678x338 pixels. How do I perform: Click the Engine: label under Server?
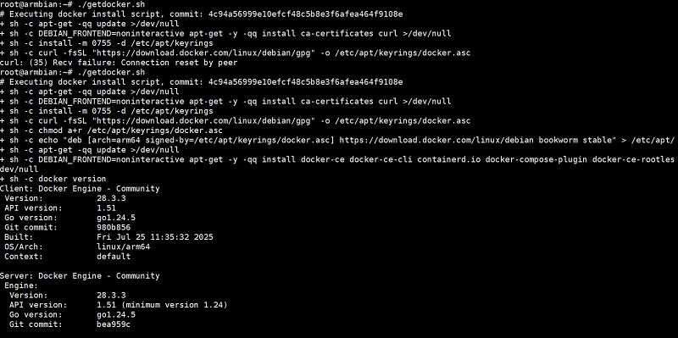[22, 285]
